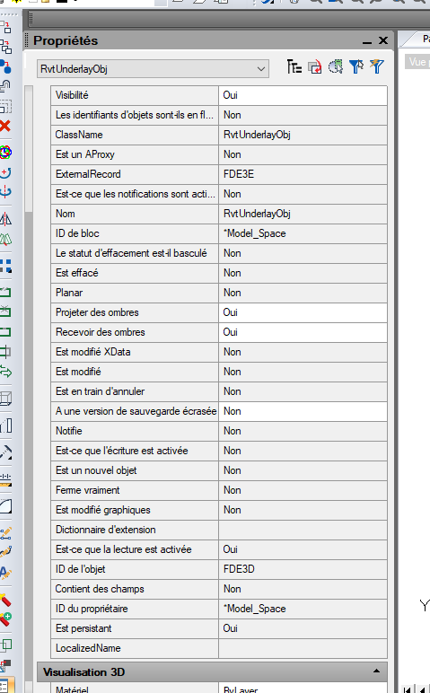Screen dimensions: 430x693
Task: Select the Est persistant property label
Action: [83, 628]
